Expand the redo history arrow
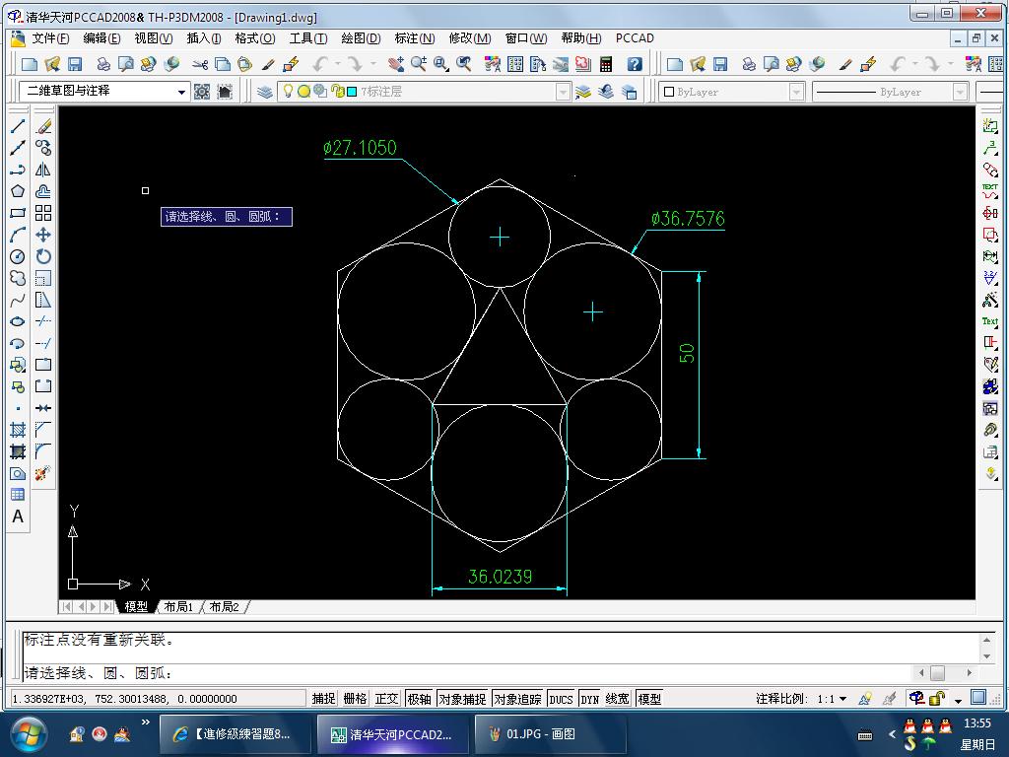 (372, 64)
